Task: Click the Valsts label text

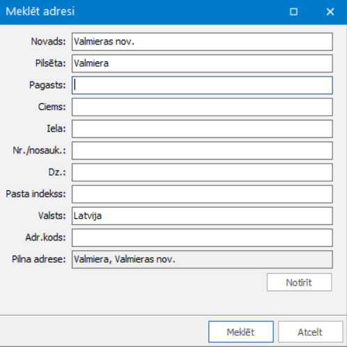Action: [52, 215]
